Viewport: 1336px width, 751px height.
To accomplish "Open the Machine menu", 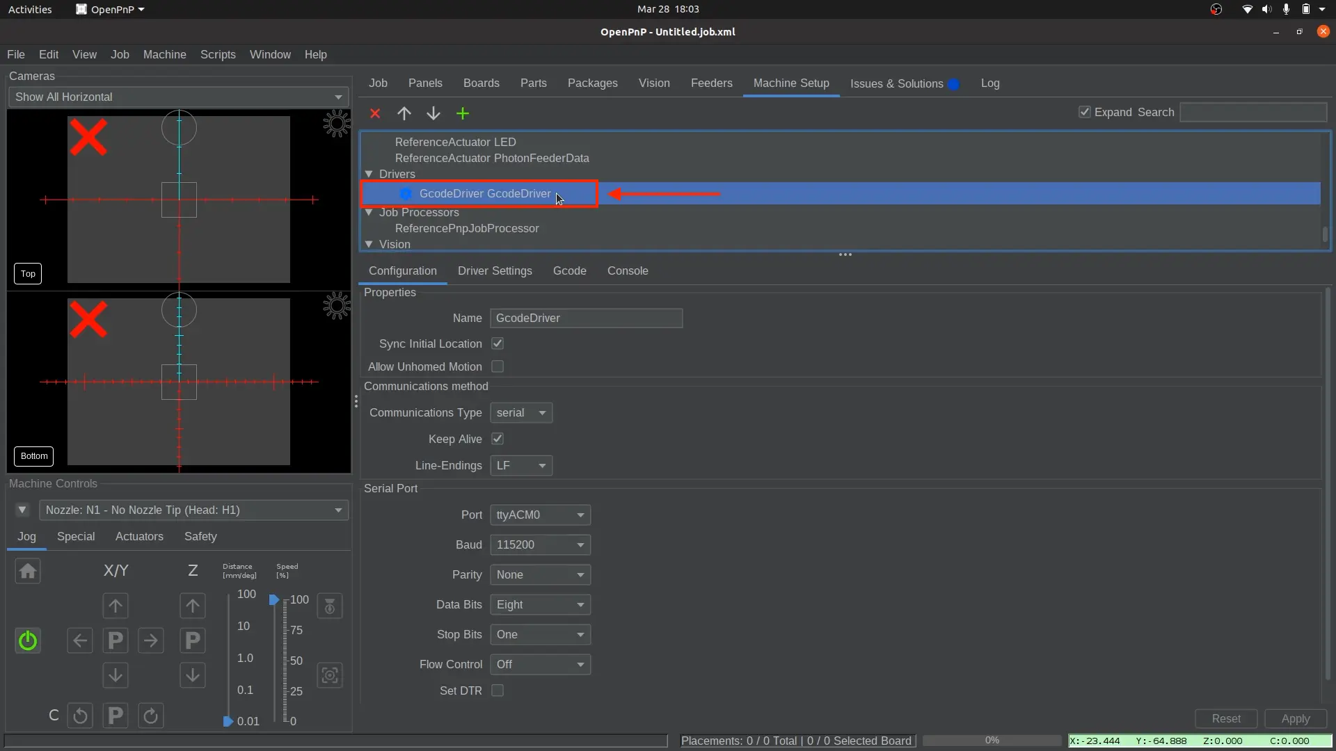I will 164,54.
